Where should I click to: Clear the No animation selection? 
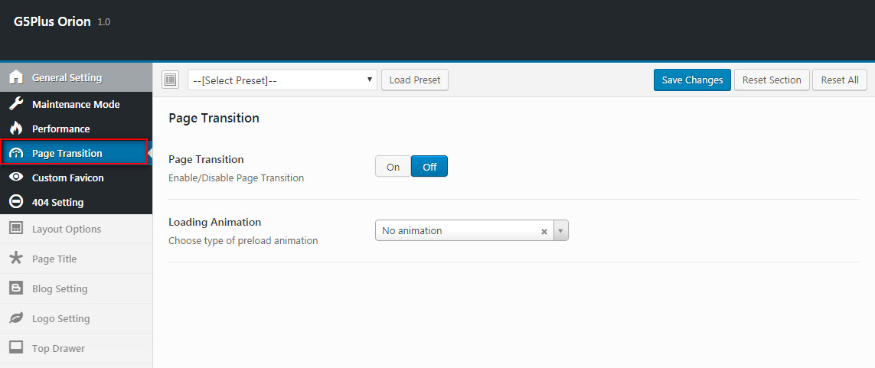(544, 231)
